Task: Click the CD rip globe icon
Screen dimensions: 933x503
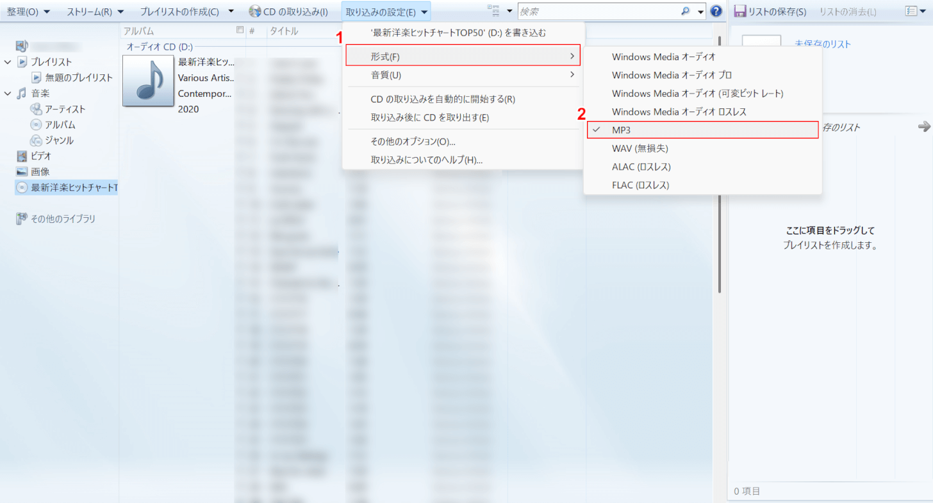Action: point(254,12)
